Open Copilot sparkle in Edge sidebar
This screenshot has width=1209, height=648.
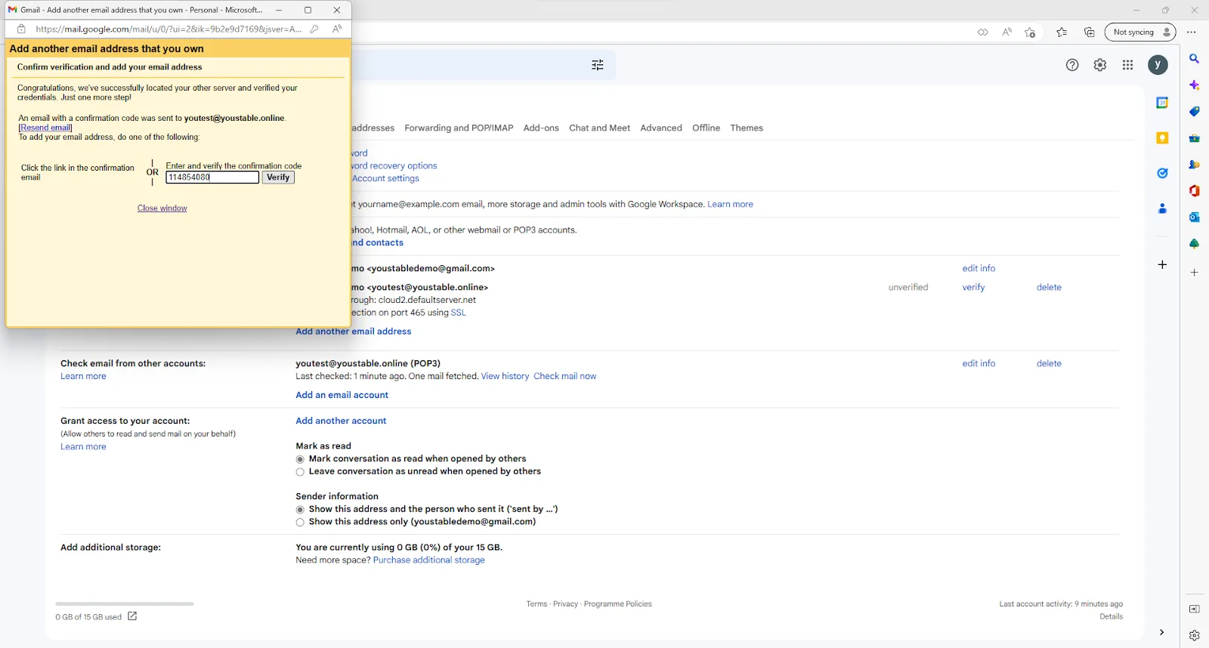1195,85
